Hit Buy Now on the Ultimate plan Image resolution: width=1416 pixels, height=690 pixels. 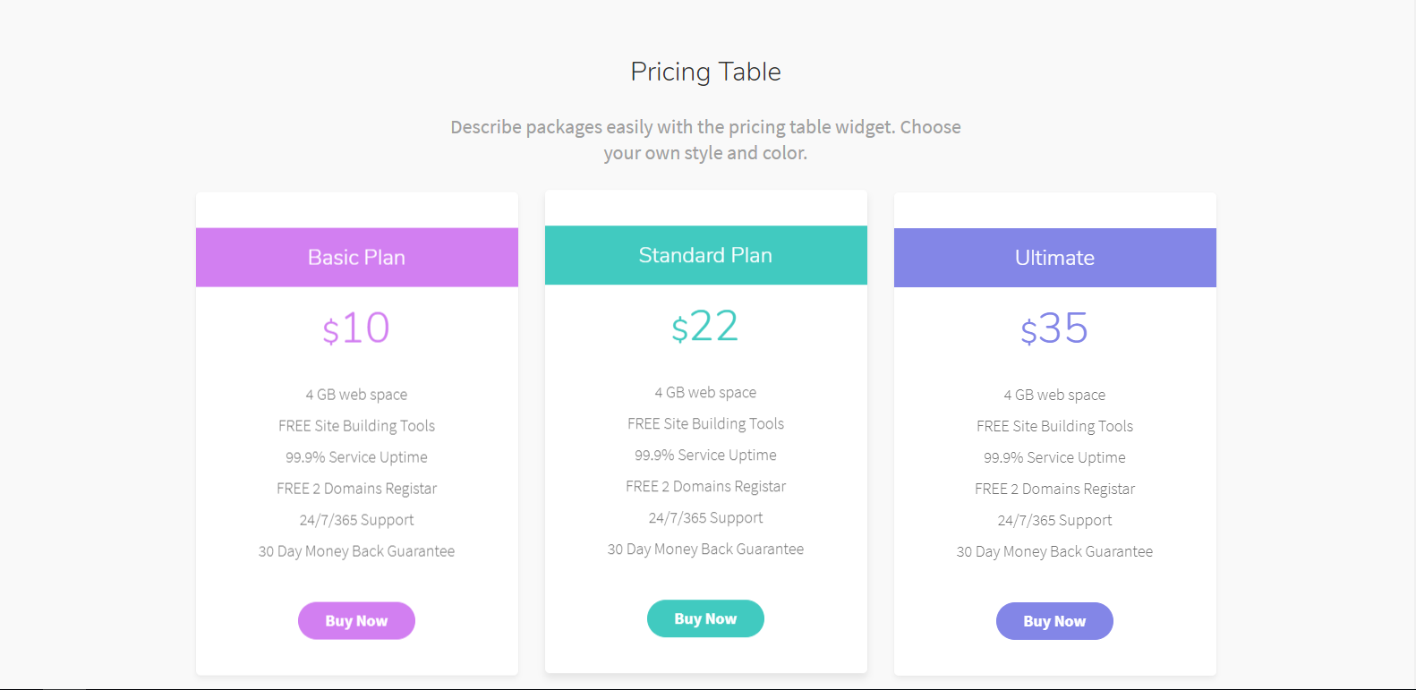(x=1054, y=622)
